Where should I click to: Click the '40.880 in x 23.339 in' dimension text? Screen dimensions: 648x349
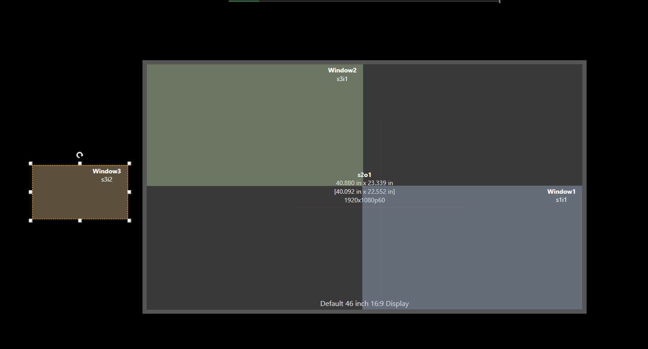pos(365,183)
